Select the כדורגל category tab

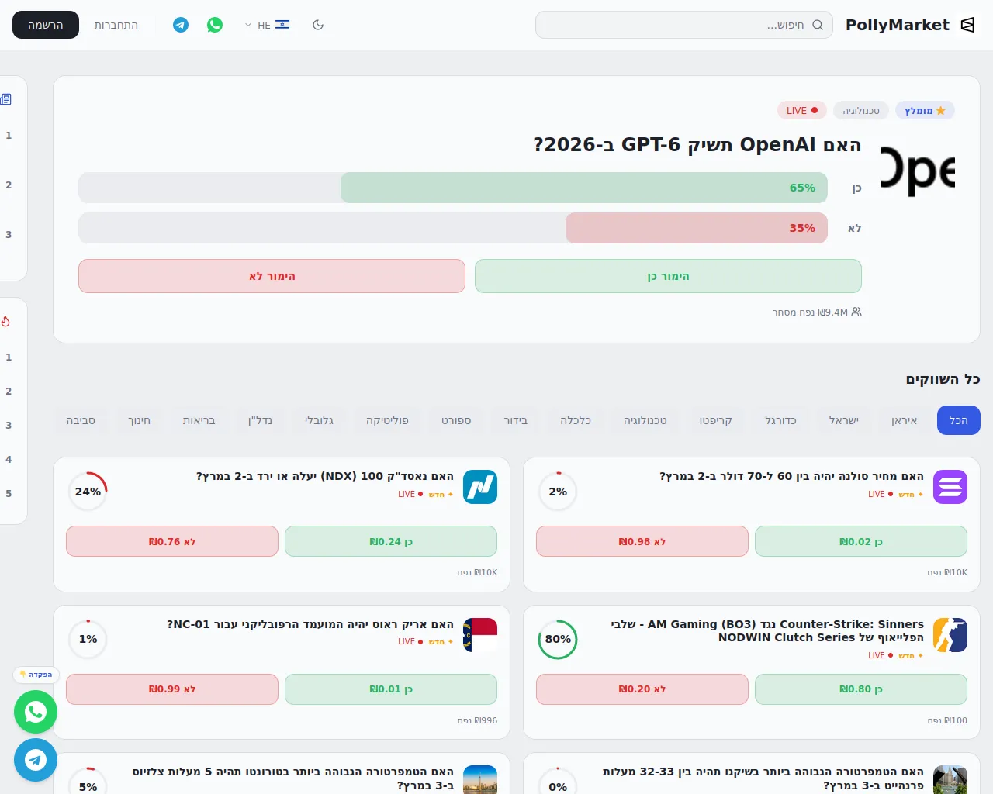coord(780,420)
